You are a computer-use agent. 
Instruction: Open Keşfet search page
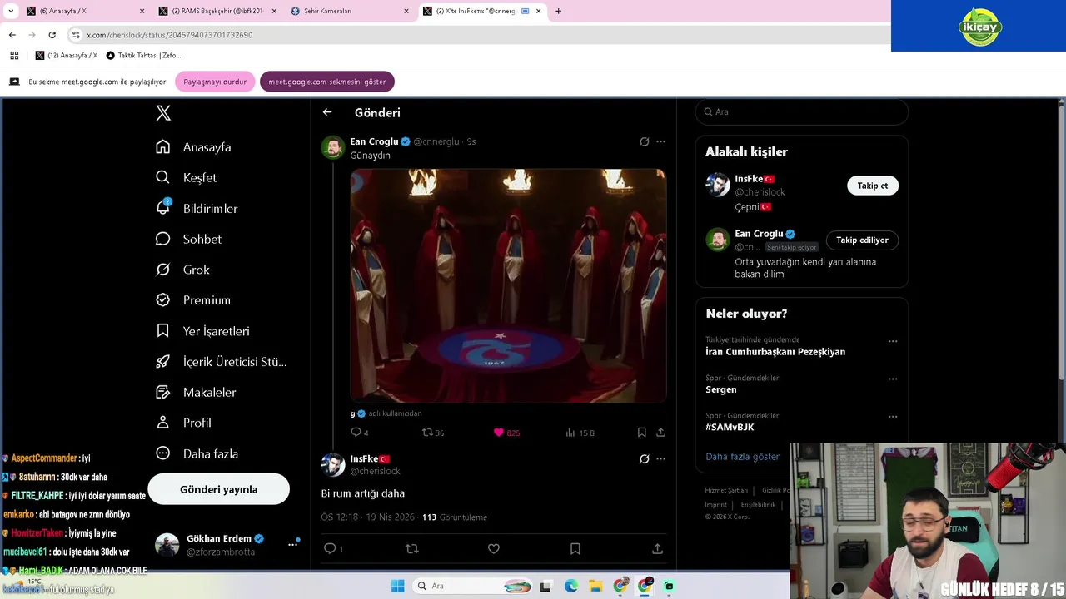pos(186,177)
